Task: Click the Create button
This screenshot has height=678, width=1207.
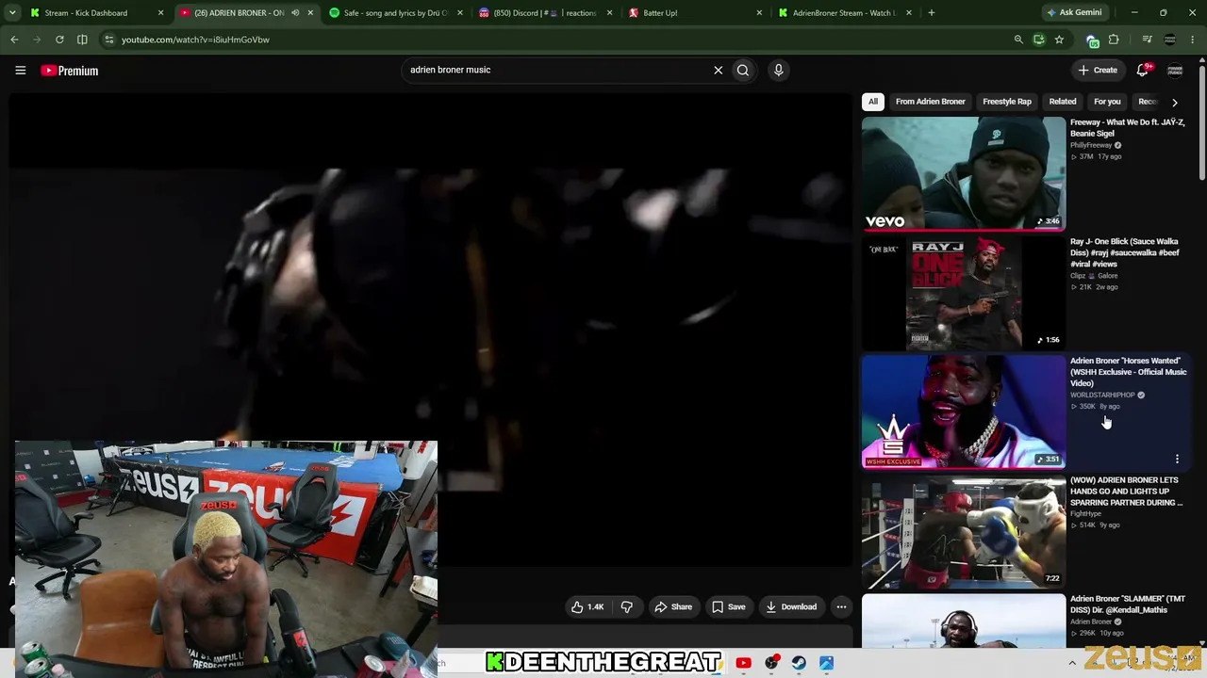Action: point(1099,70)
